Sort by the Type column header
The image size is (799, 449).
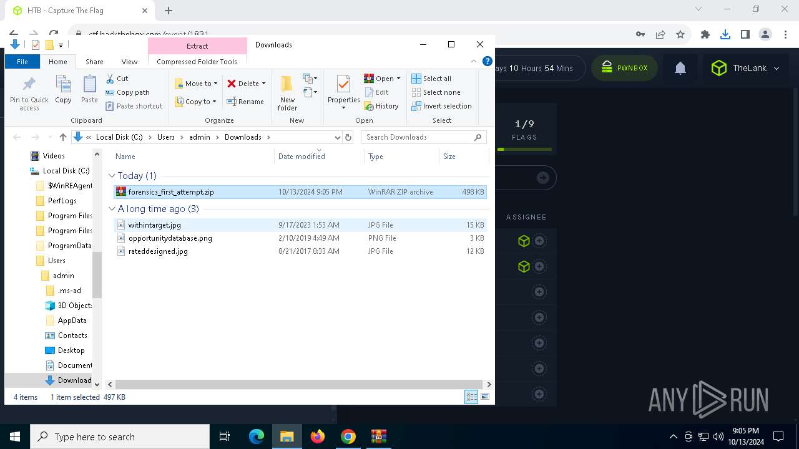tap(402, 157)
